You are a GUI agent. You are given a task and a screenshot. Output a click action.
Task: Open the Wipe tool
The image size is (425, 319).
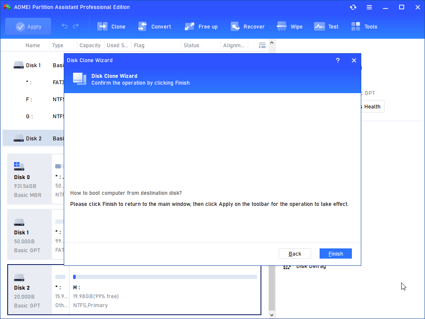point(289,26)
